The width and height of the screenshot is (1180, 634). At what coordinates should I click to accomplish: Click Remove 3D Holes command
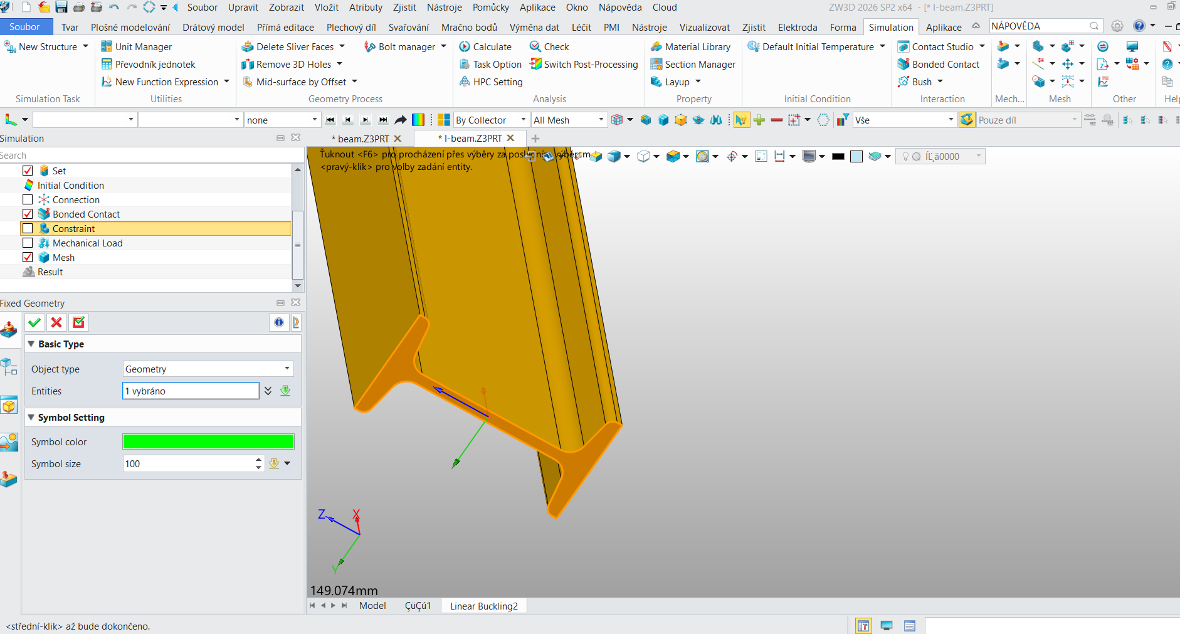point(287,64)
